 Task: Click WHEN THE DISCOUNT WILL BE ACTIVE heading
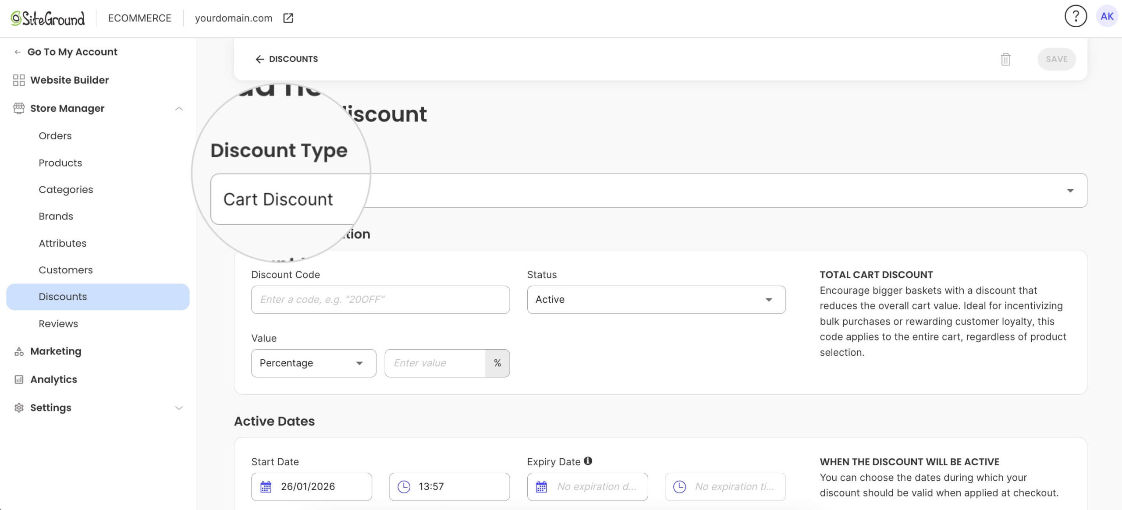(909, 462)
